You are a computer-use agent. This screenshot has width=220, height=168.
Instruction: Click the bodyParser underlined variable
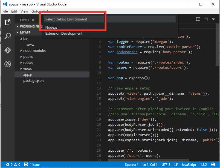click(x=127, y=52)
